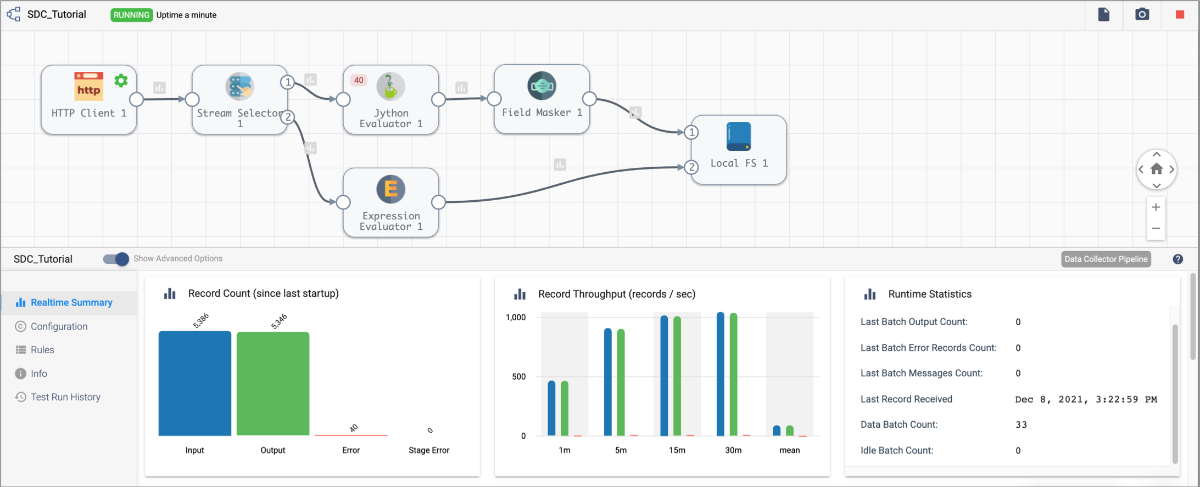Pan canvas right with the right chevron
This screenshot has width=1200, height=487.
click(x=1171, y=169)
